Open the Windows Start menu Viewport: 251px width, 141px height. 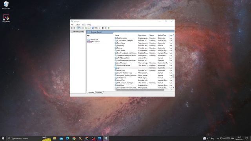tap(3, 138)
